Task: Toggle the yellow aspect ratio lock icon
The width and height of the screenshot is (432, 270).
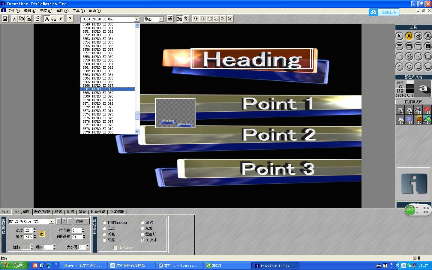Action: pos(42,234)
